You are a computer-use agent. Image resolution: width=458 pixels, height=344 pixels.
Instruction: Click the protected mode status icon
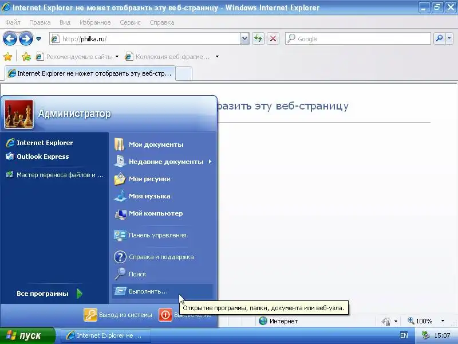tap(386, 321)
